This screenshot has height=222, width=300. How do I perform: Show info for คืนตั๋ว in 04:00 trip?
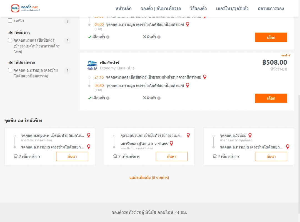(159, 37)
